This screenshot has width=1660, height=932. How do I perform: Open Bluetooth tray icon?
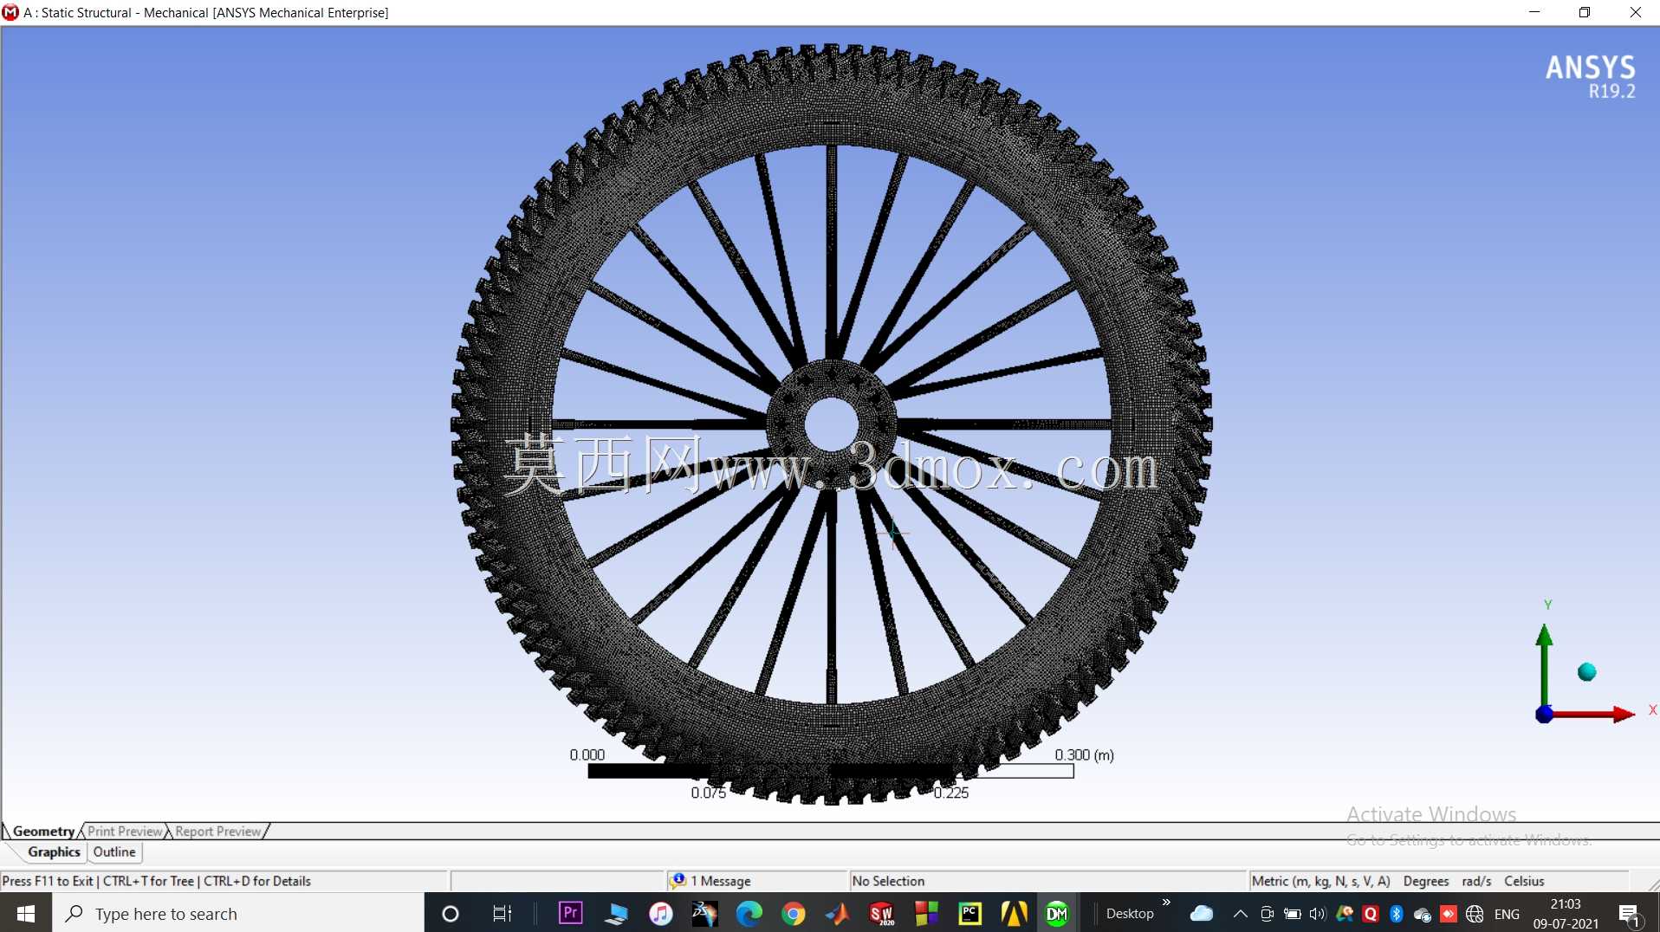click(x=1396, y=913)
